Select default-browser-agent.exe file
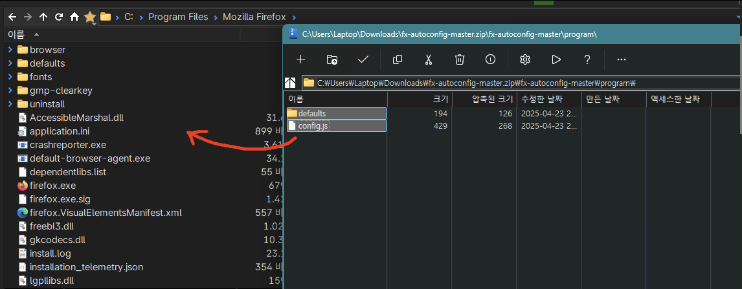The height and width of the screenshot is (289, 742). click(90, 158)
